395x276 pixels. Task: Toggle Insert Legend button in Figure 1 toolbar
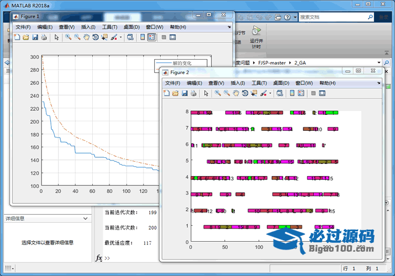(x=151, y=38)
